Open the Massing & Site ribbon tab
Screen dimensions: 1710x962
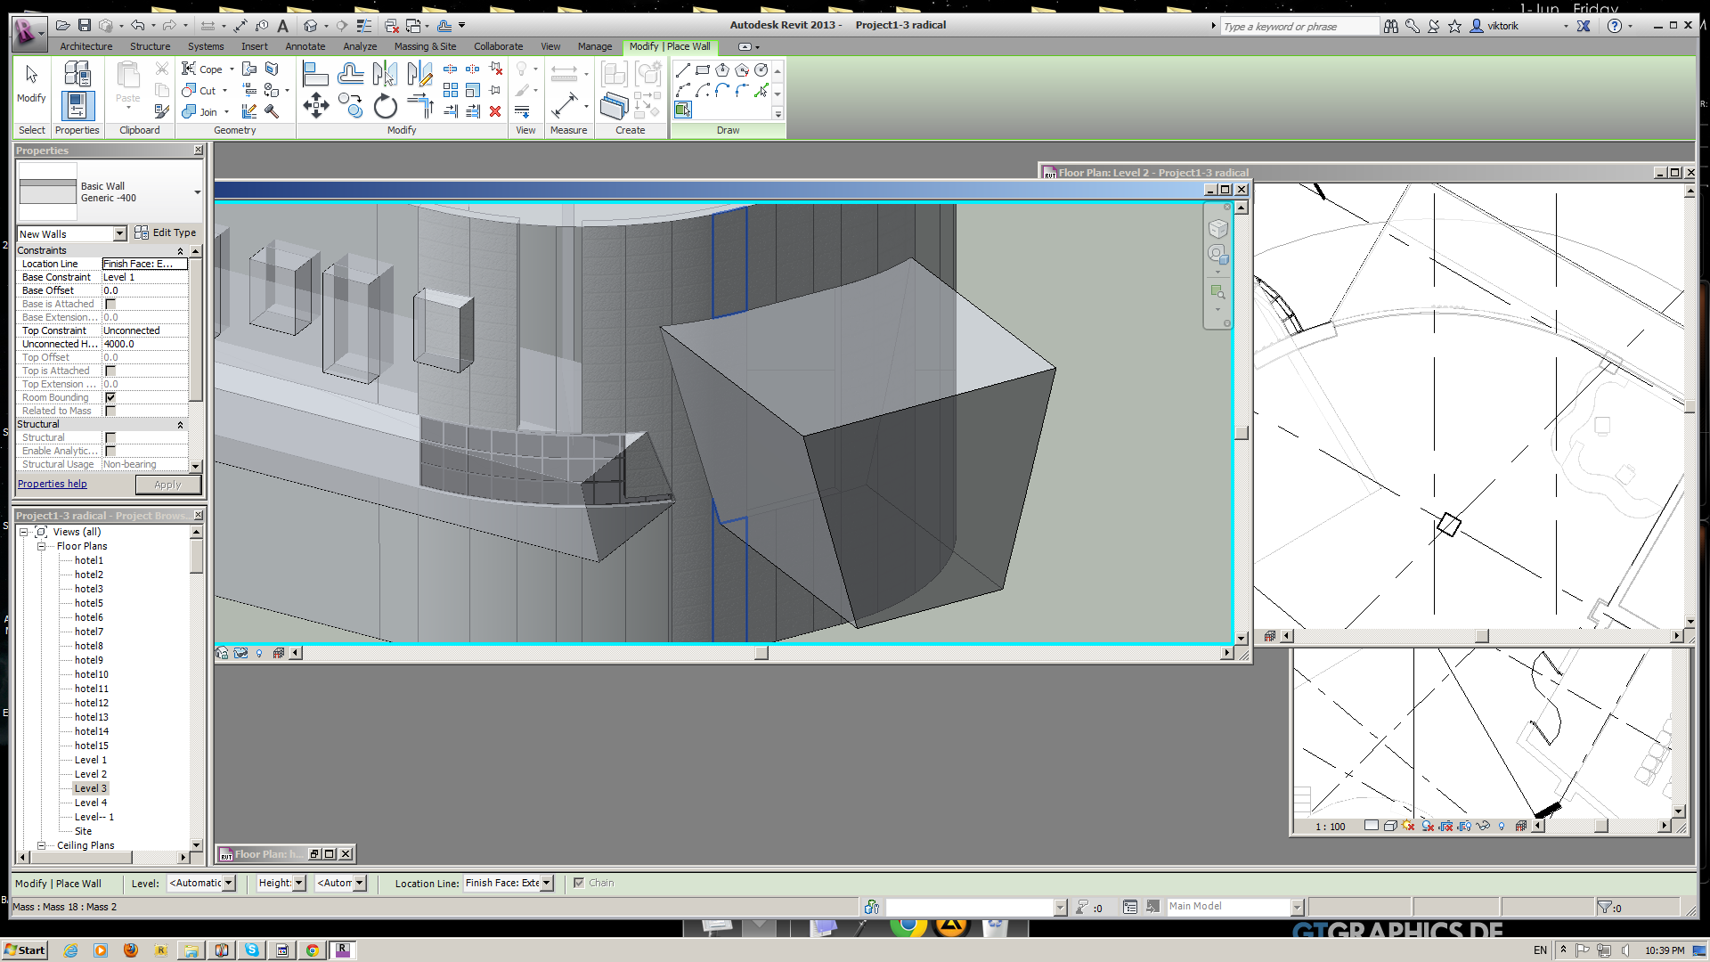tap(425, 46)
